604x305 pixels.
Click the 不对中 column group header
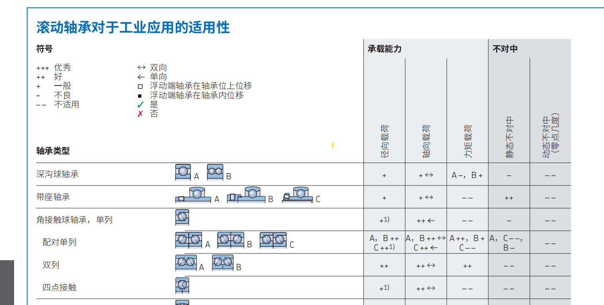coord(505,49)
